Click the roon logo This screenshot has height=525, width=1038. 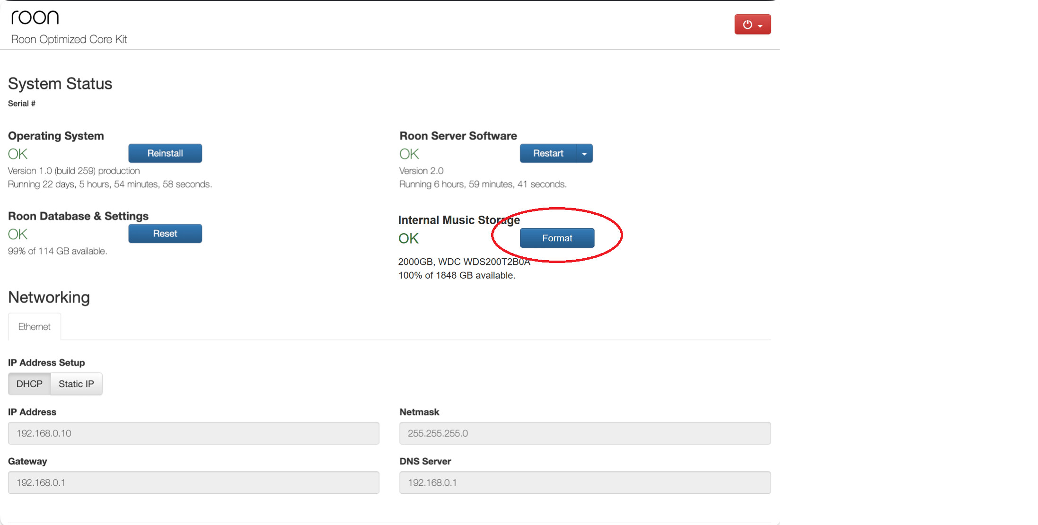(35, 17)
